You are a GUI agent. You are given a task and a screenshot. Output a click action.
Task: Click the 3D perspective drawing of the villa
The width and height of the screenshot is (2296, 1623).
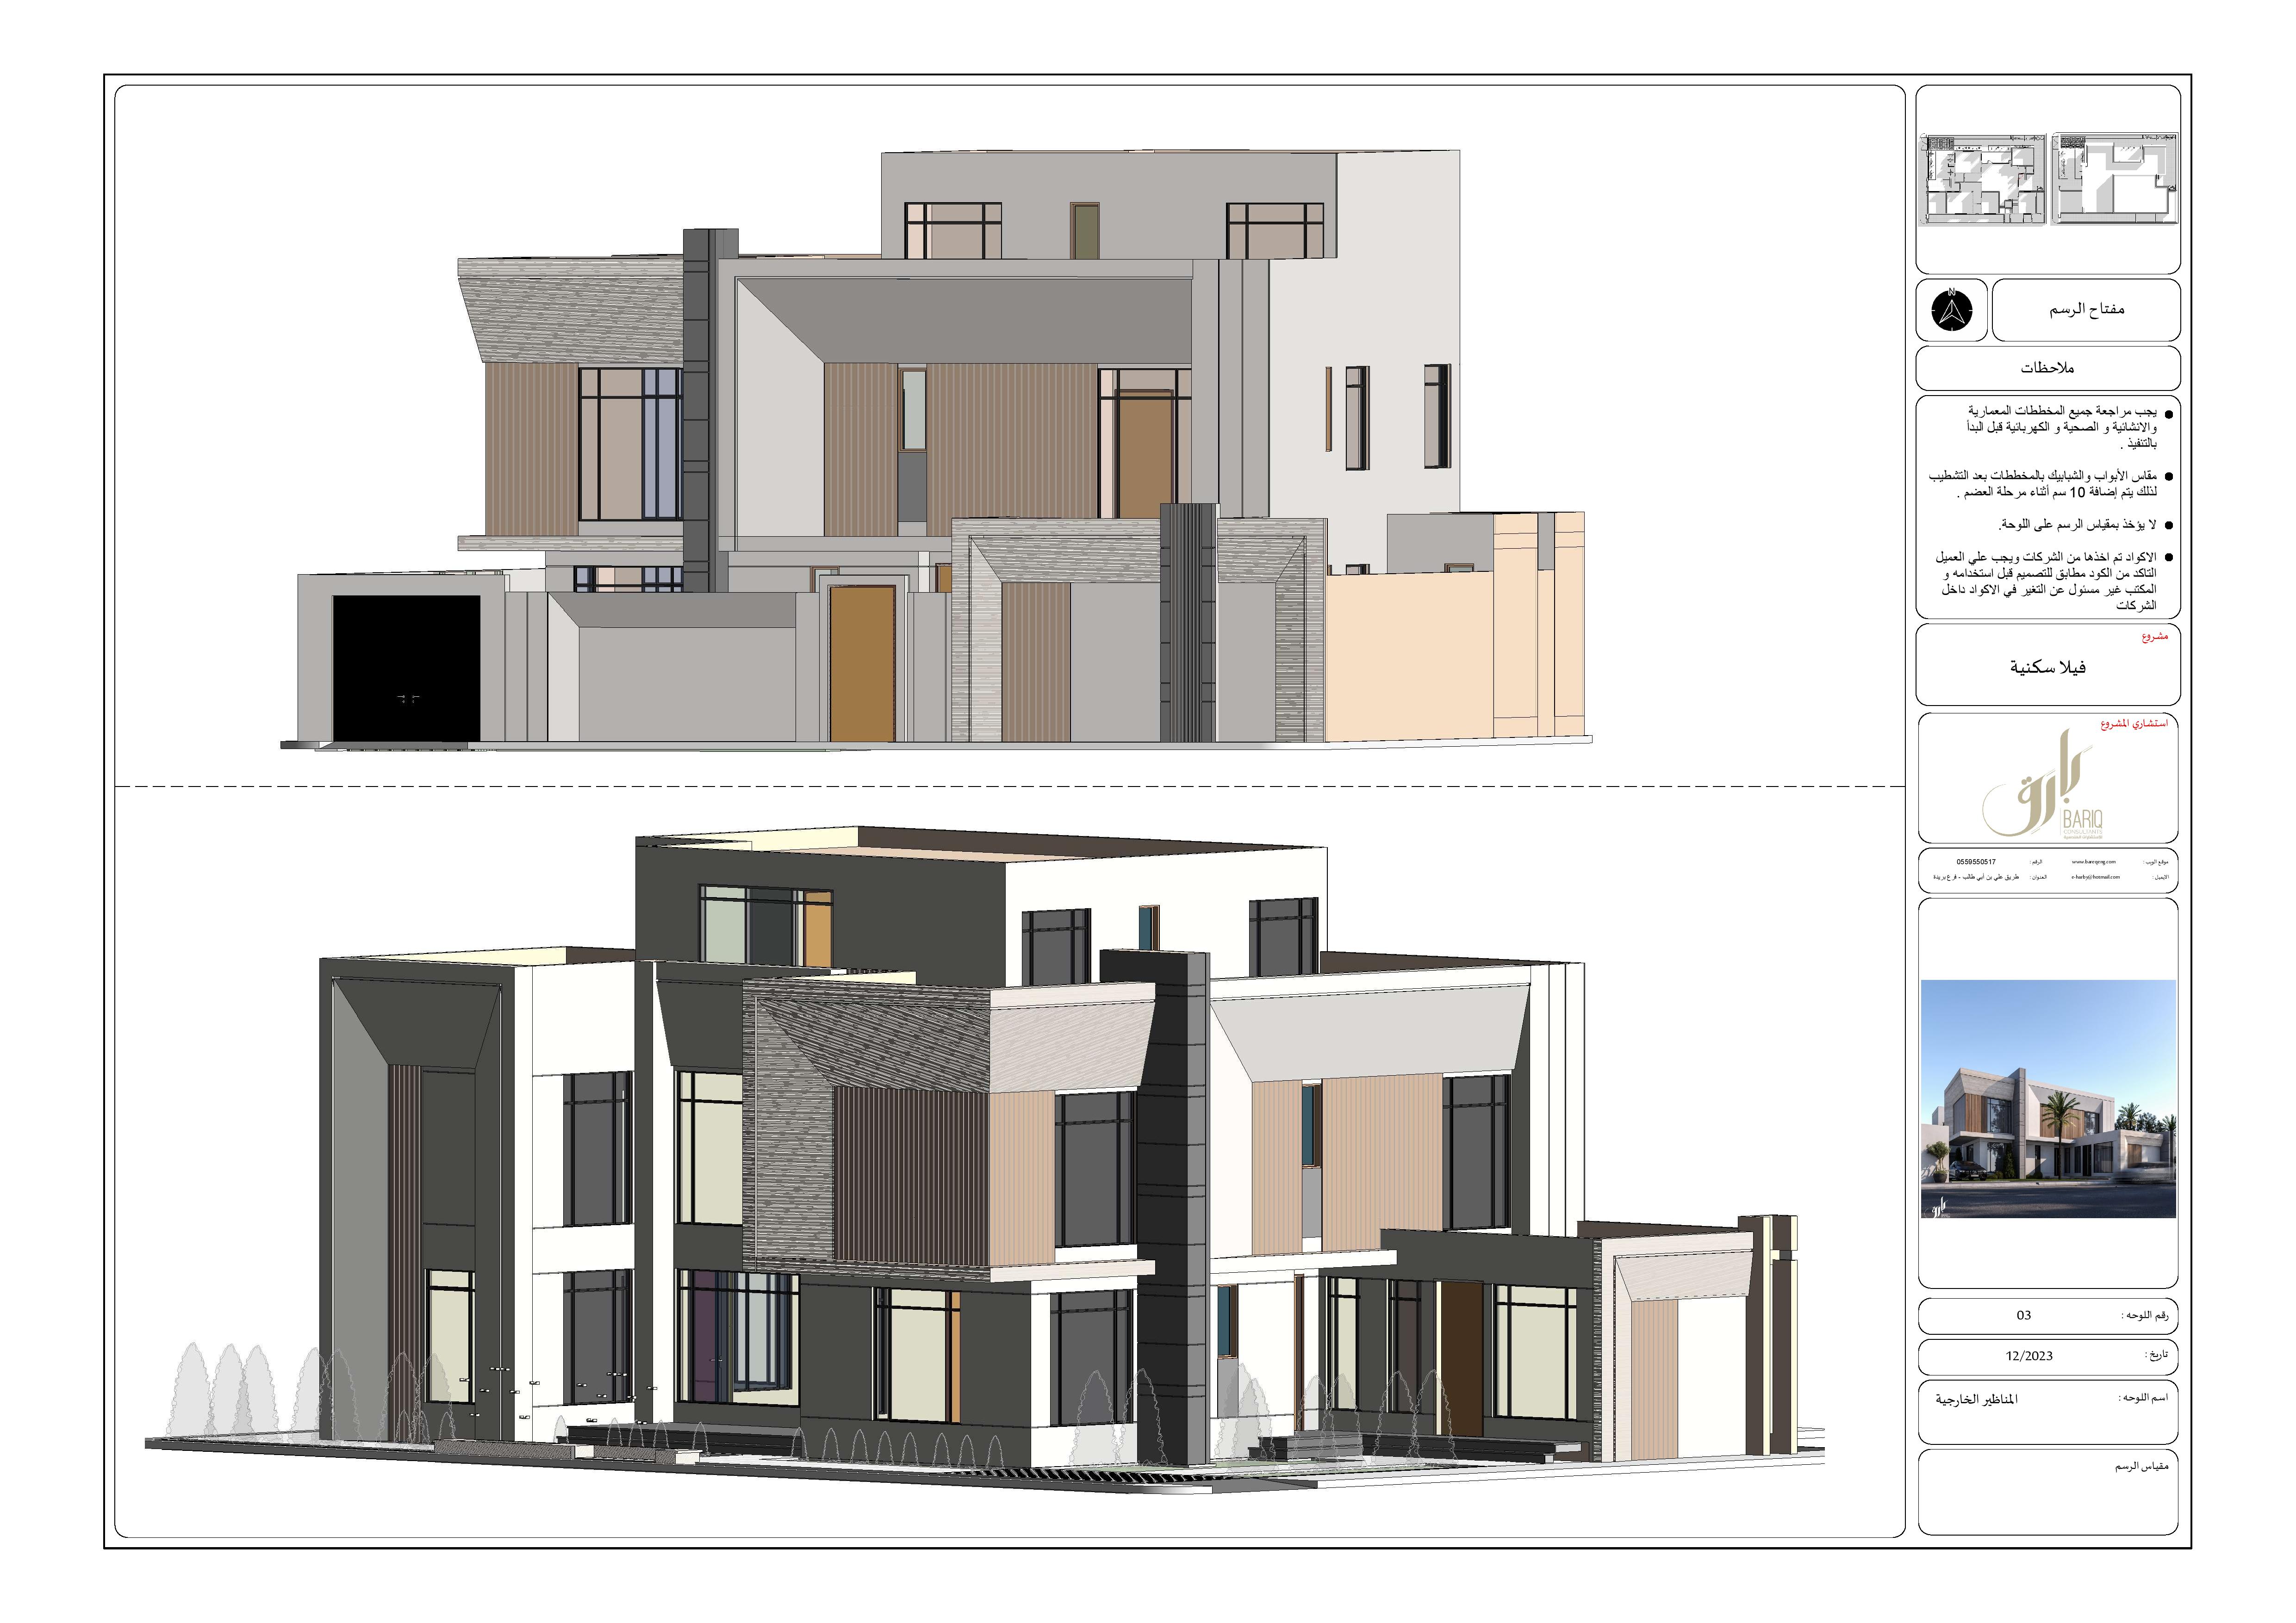[985, 1159]
